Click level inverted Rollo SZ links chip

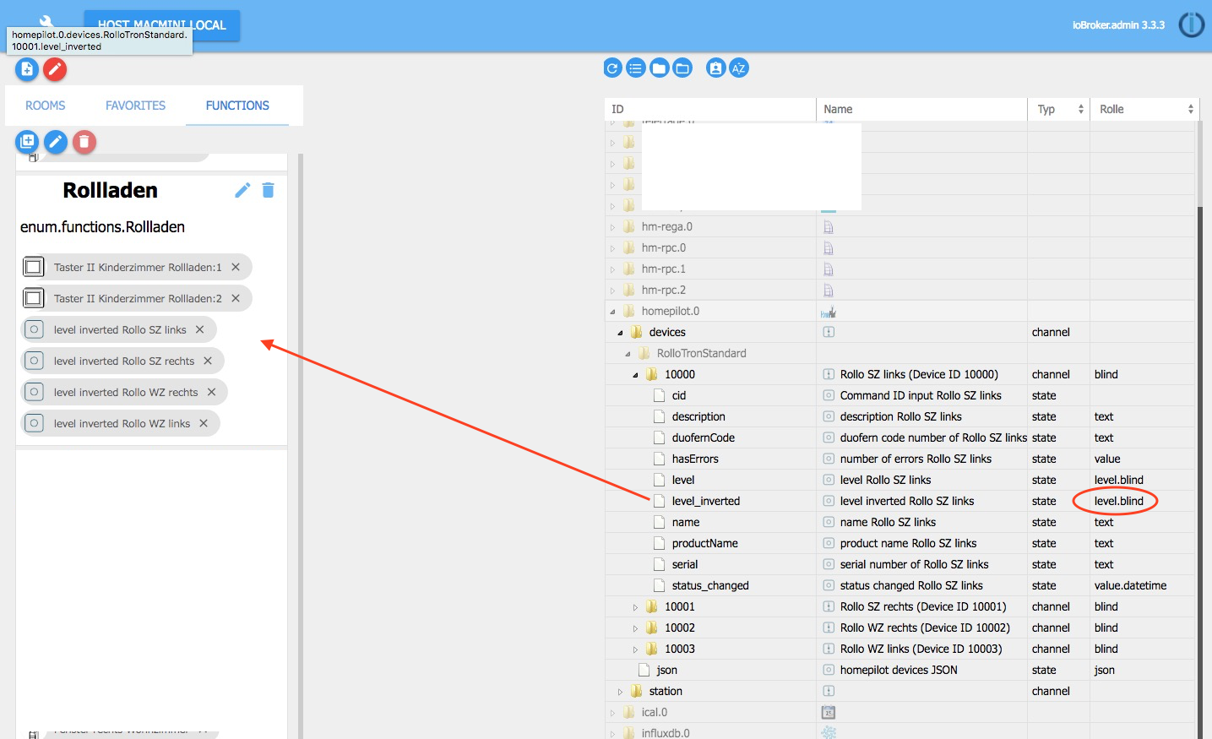coord(120,329)
